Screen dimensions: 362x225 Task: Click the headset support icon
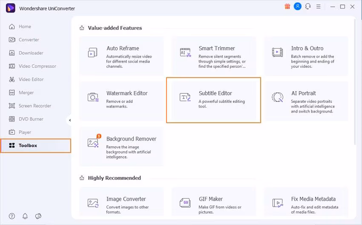click(308, 6)
